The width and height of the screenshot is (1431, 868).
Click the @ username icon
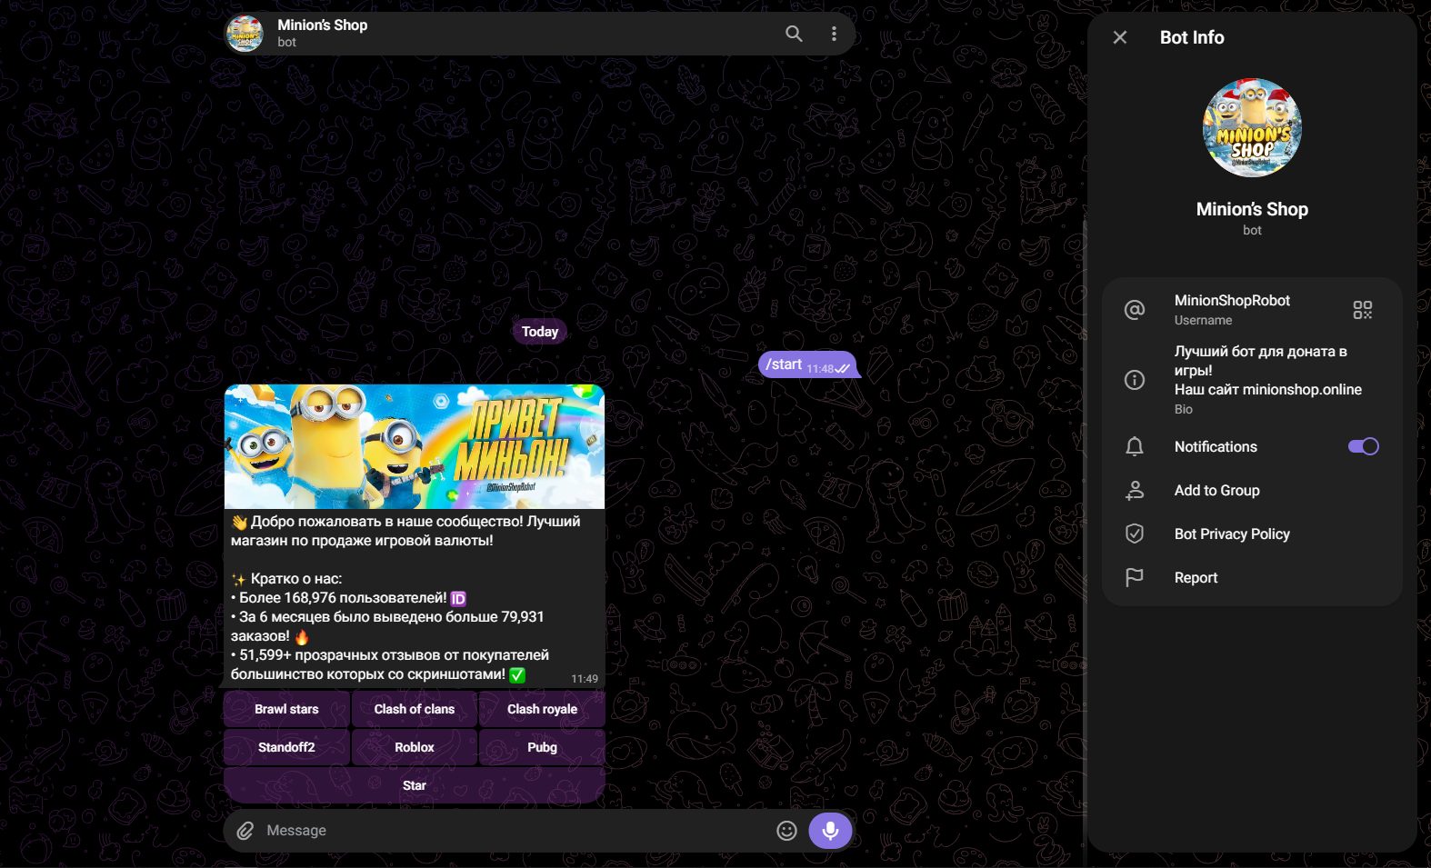coord(1135,310)
